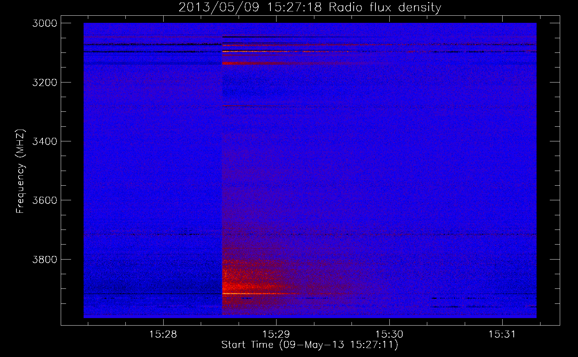The height and width of the screenshot is (357, 578).
Task: Click the "Frequency (MHZ)" axis label
Action: click(x=20, y=171)
